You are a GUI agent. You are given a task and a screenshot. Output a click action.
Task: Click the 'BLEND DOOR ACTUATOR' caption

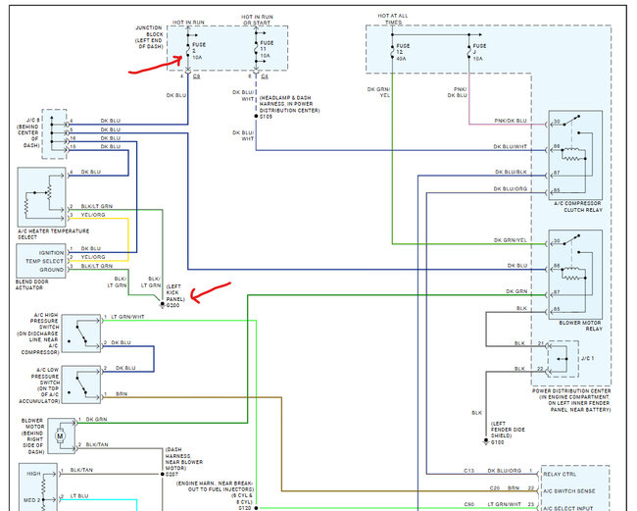click(31, 284)
